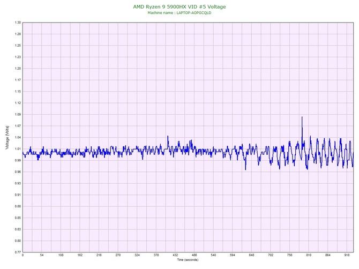Click the 54 seconds time axis tick
The height and width of the screenshot is (269, 359).
pos(42,255)
